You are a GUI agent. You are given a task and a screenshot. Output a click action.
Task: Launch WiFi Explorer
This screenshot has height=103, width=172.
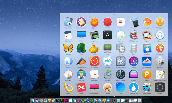tap(160, 22)
